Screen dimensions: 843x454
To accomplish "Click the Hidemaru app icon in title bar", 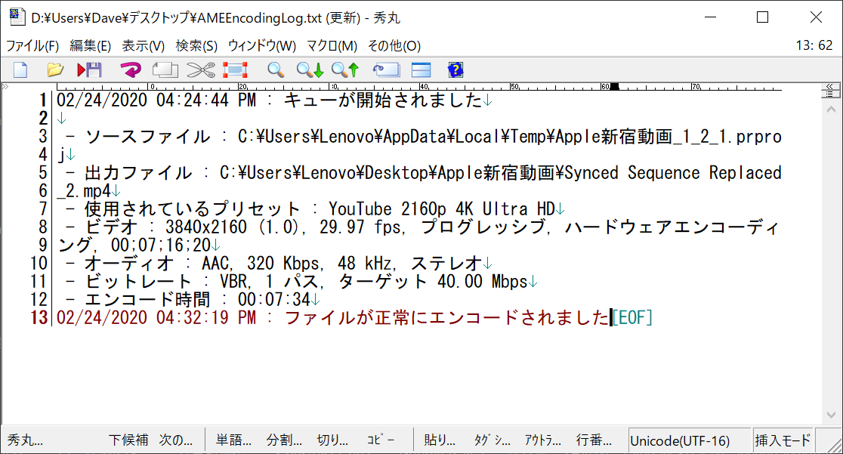I will tap(17, 17).
